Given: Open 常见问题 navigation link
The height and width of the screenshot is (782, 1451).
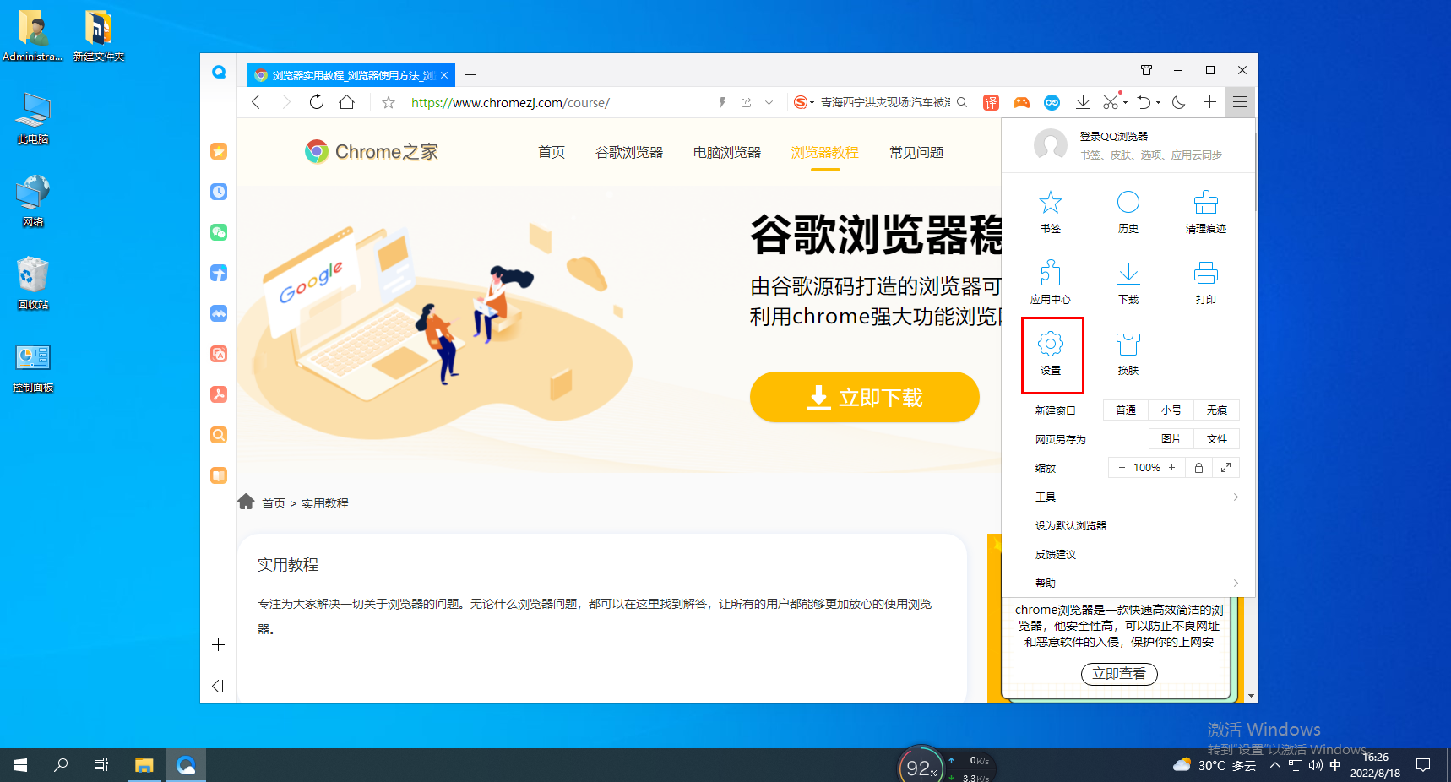Looking at the screenshot, I should pos(916,152).
